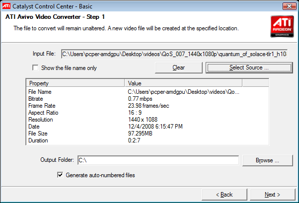Click the 0:2:7 duration value
299x203 pixels.
tap(134, 140)
